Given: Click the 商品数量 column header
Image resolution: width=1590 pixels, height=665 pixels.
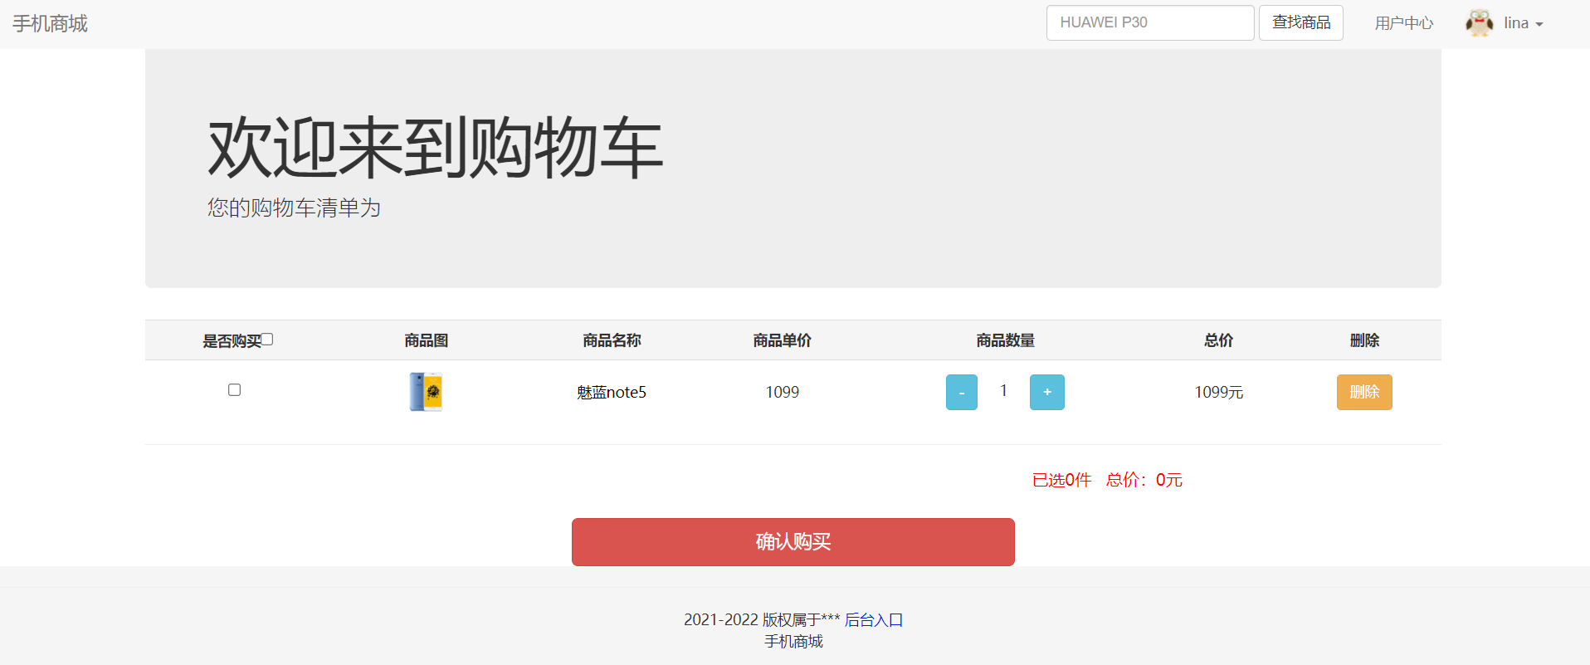Looking at the screenshot, I should pyautogui.click(x=1005, y=340).
